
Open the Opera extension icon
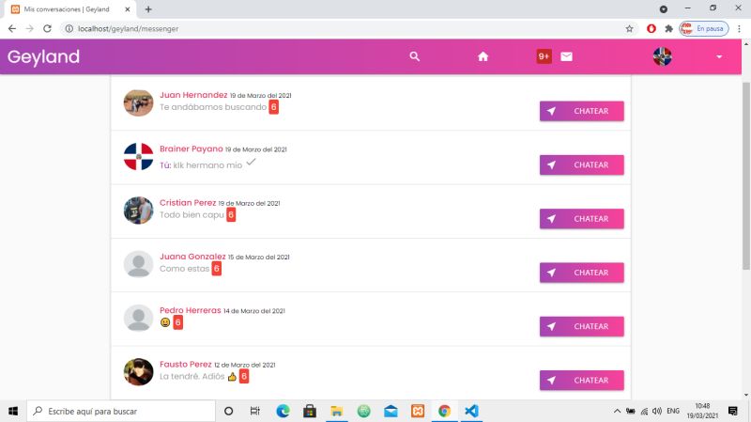coord(651,29)
